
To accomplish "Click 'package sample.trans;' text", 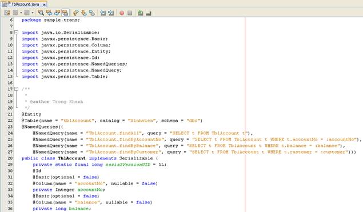I will (x=51, y=20).
